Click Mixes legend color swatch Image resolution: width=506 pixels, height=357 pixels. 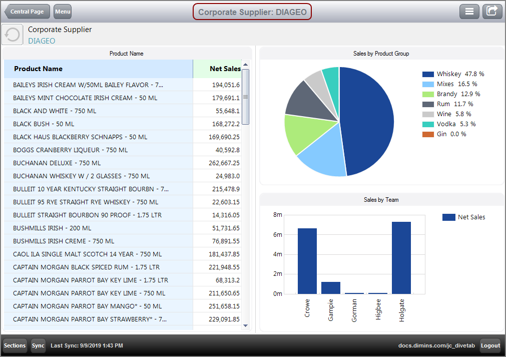[x=428, y=84]
